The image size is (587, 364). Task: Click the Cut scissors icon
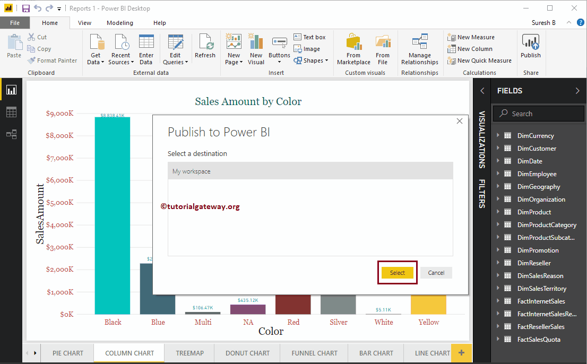(x=31, y=37)
